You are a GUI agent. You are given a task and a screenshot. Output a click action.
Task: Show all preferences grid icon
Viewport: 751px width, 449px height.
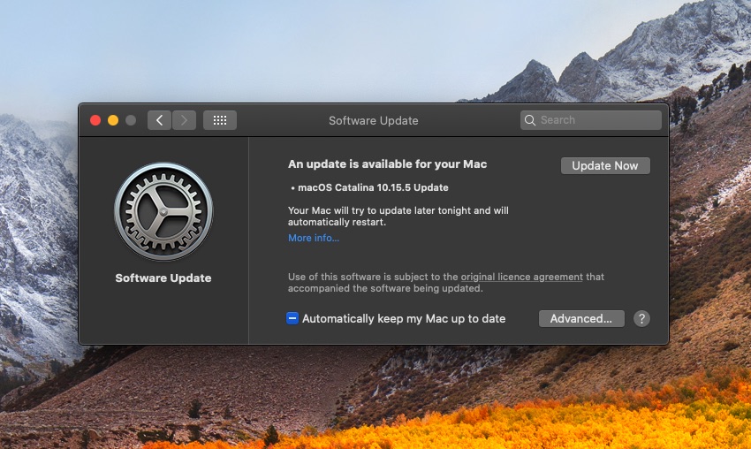click(x=220, y=120)
